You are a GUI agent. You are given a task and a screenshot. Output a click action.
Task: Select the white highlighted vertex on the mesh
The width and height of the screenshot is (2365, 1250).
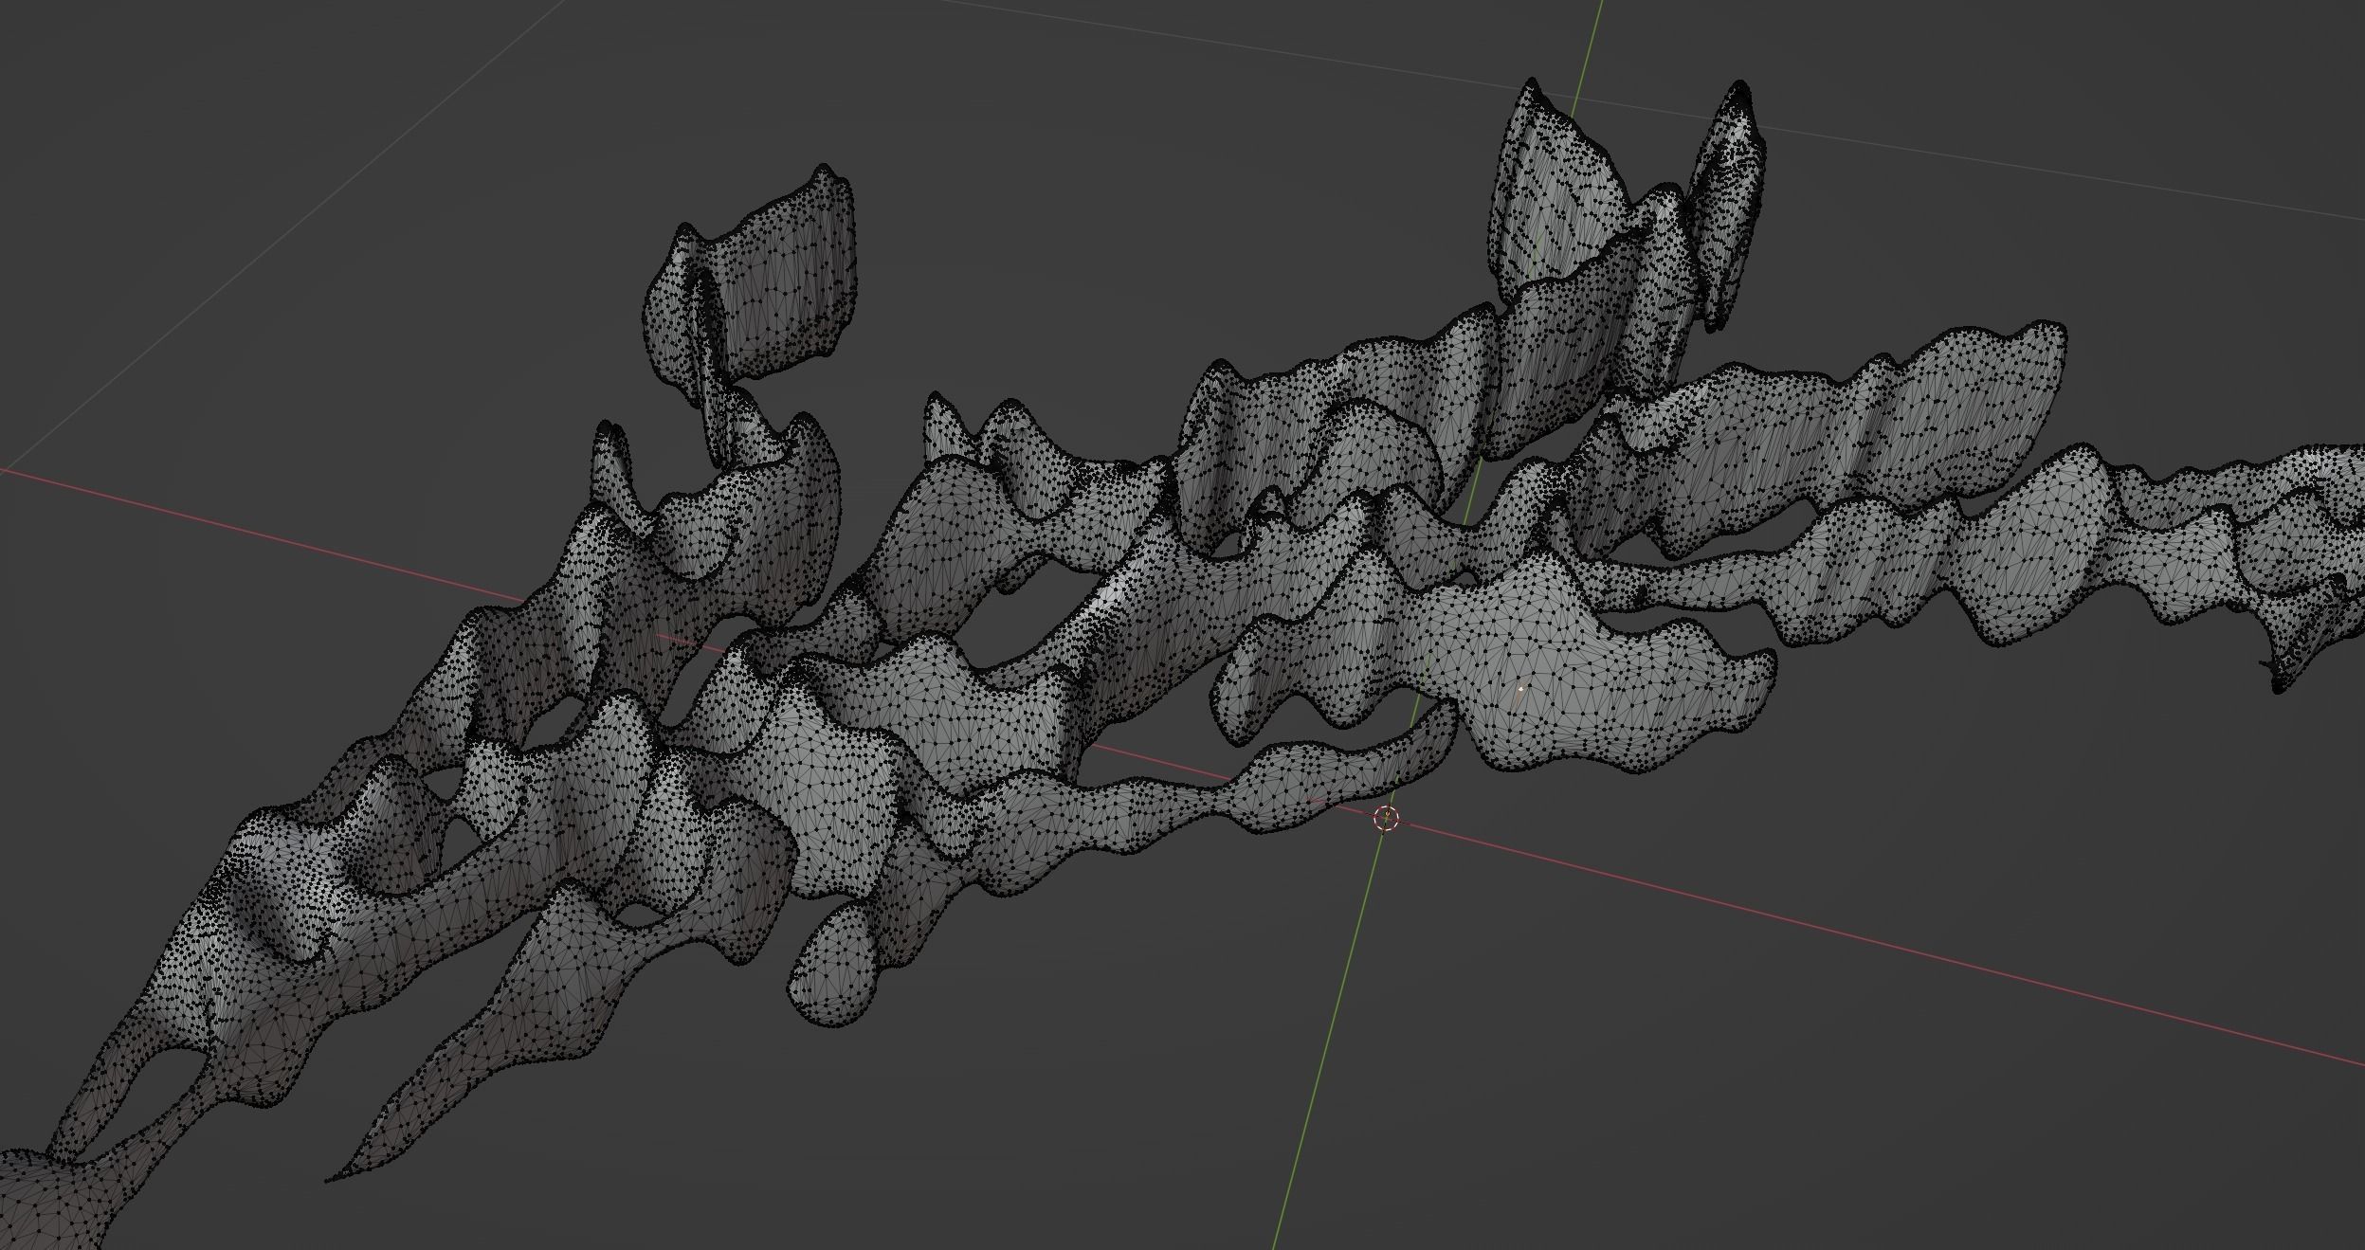tap(1520, 689)
